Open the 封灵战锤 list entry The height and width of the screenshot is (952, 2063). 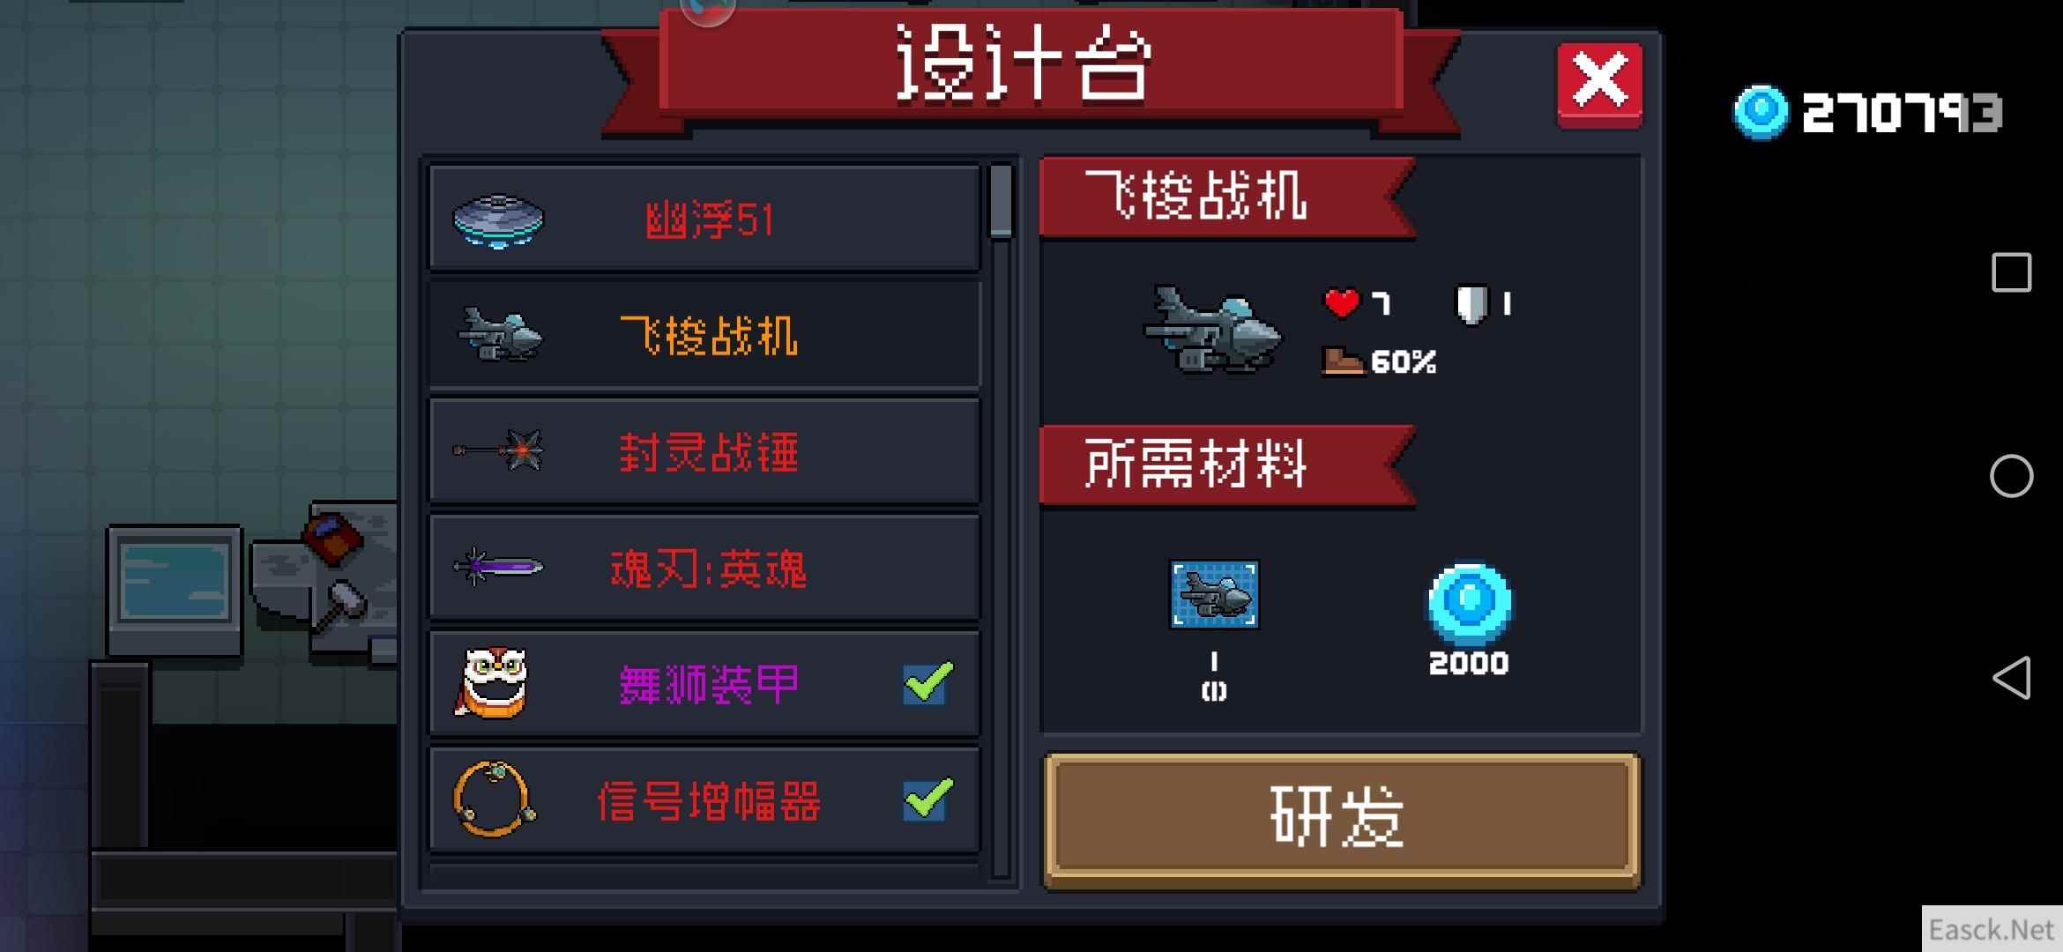click(x=704, y=451)
